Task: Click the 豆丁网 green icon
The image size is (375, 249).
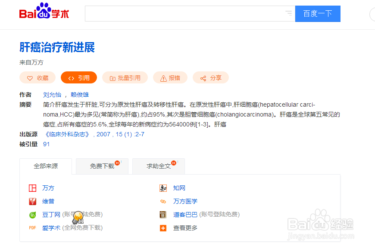Action: [x=32, y=215]
